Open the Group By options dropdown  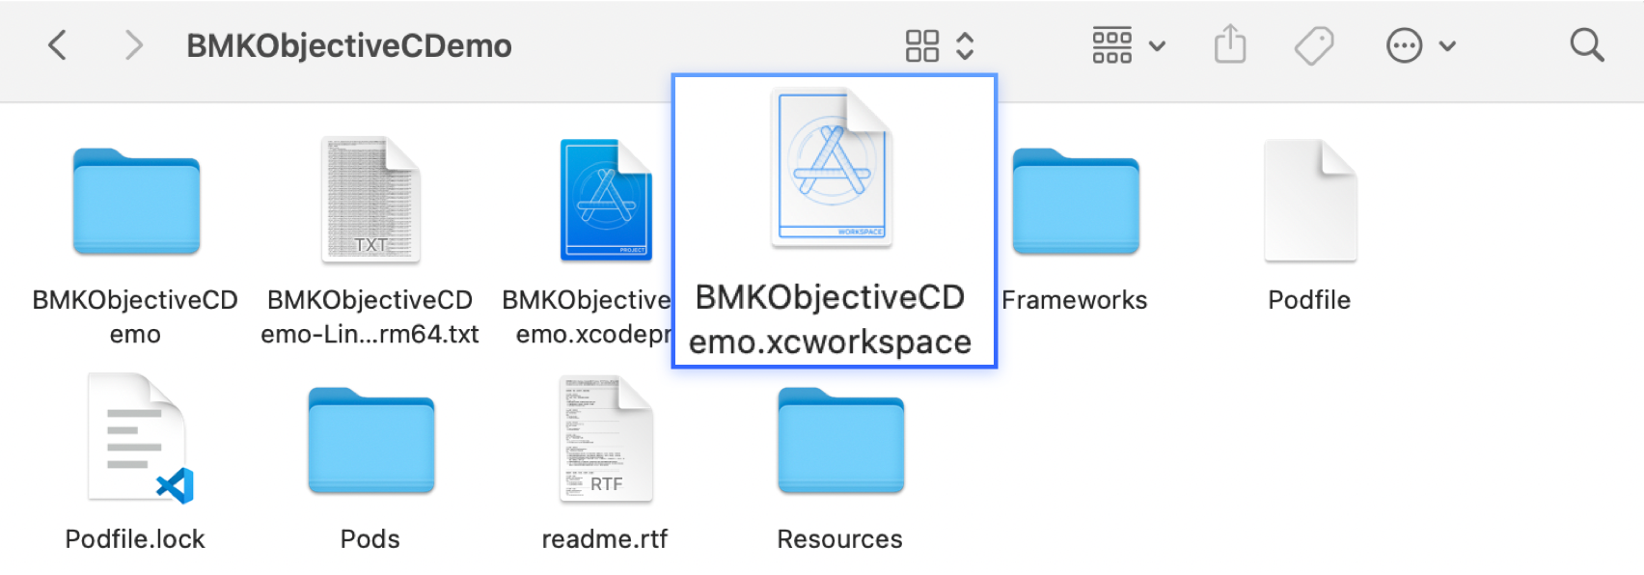point(1128,45)
